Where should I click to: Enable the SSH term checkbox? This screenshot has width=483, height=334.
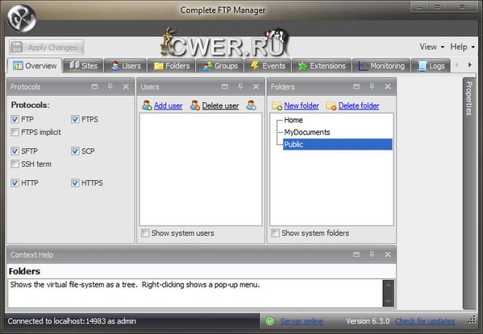(15, 164)
